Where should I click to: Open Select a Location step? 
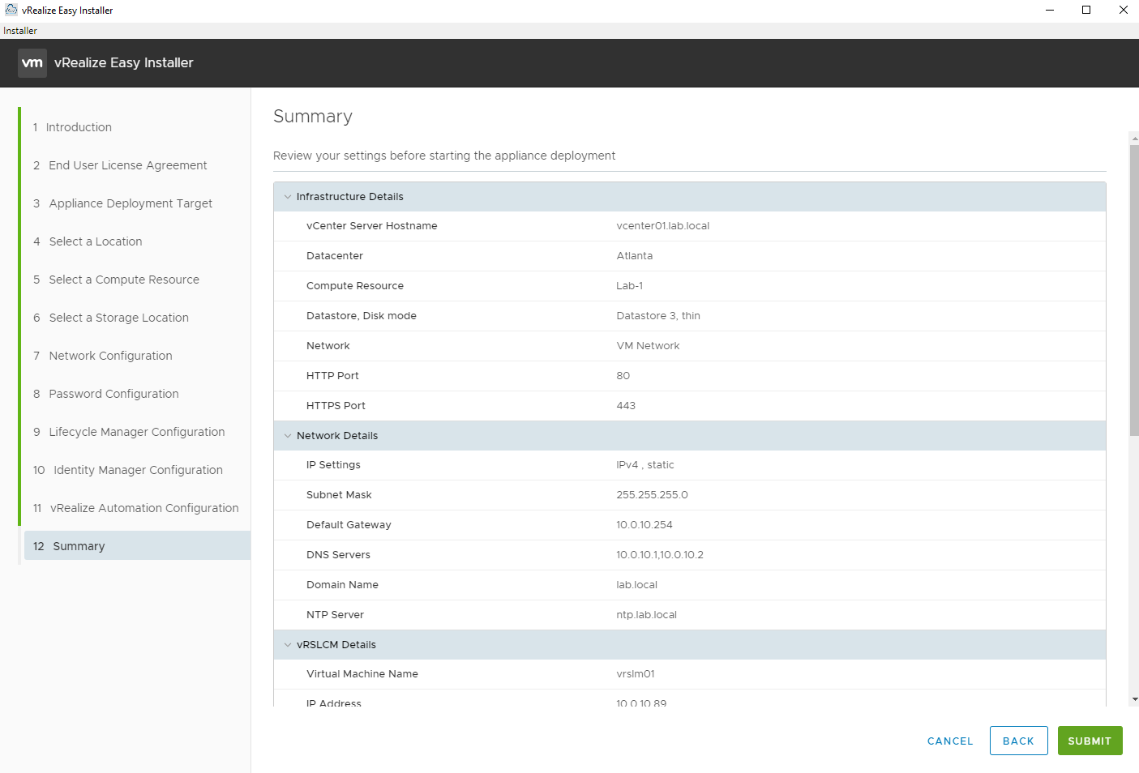click(88, 241)
